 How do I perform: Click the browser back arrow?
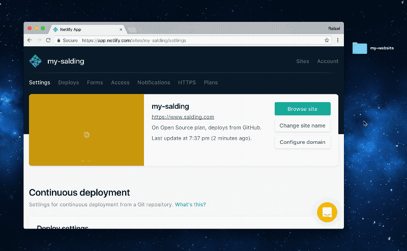pos(30,40)
